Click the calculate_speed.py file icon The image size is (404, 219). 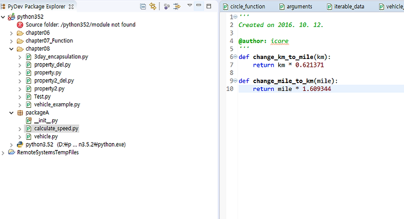tap(29, 129)
